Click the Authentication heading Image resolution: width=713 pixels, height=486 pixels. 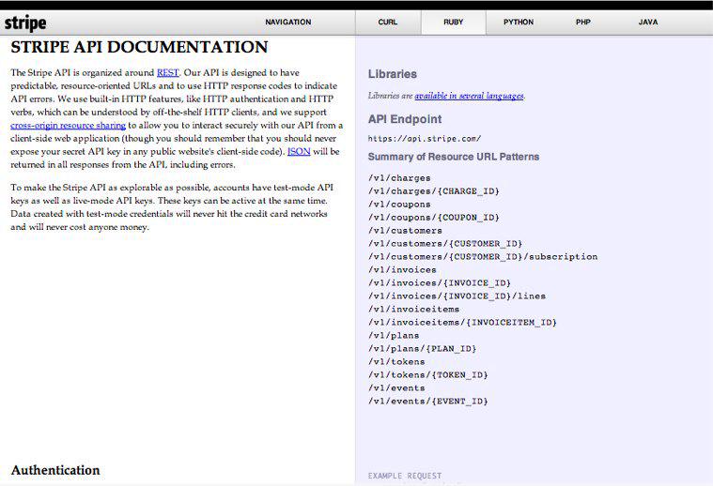(55, 470)
